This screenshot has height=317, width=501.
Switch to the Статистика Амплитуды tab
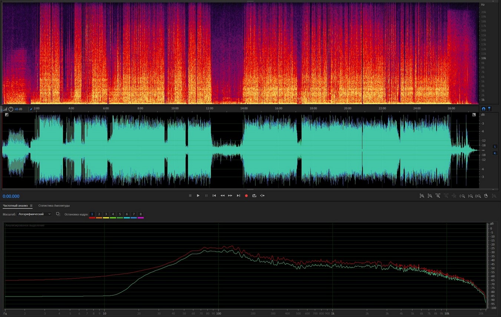point(54,206)
